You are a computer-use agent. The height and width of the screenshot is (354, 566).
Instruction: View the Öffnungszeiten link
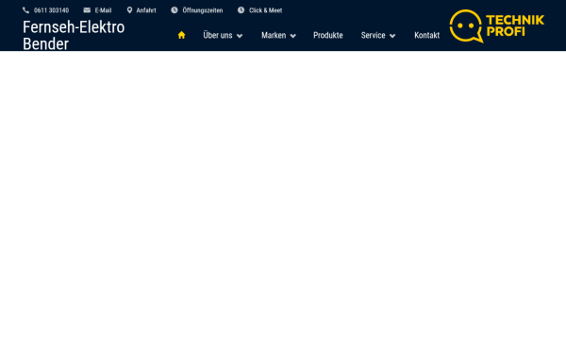(203, 10)
